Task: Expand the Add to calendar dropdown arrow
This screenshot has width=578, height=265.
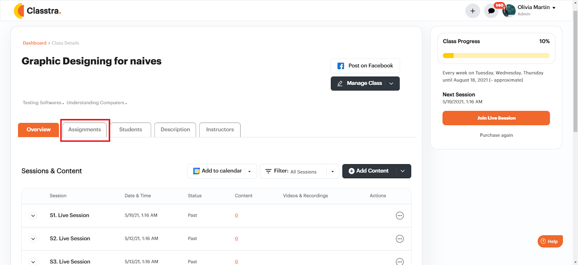Action: [250, 171]
